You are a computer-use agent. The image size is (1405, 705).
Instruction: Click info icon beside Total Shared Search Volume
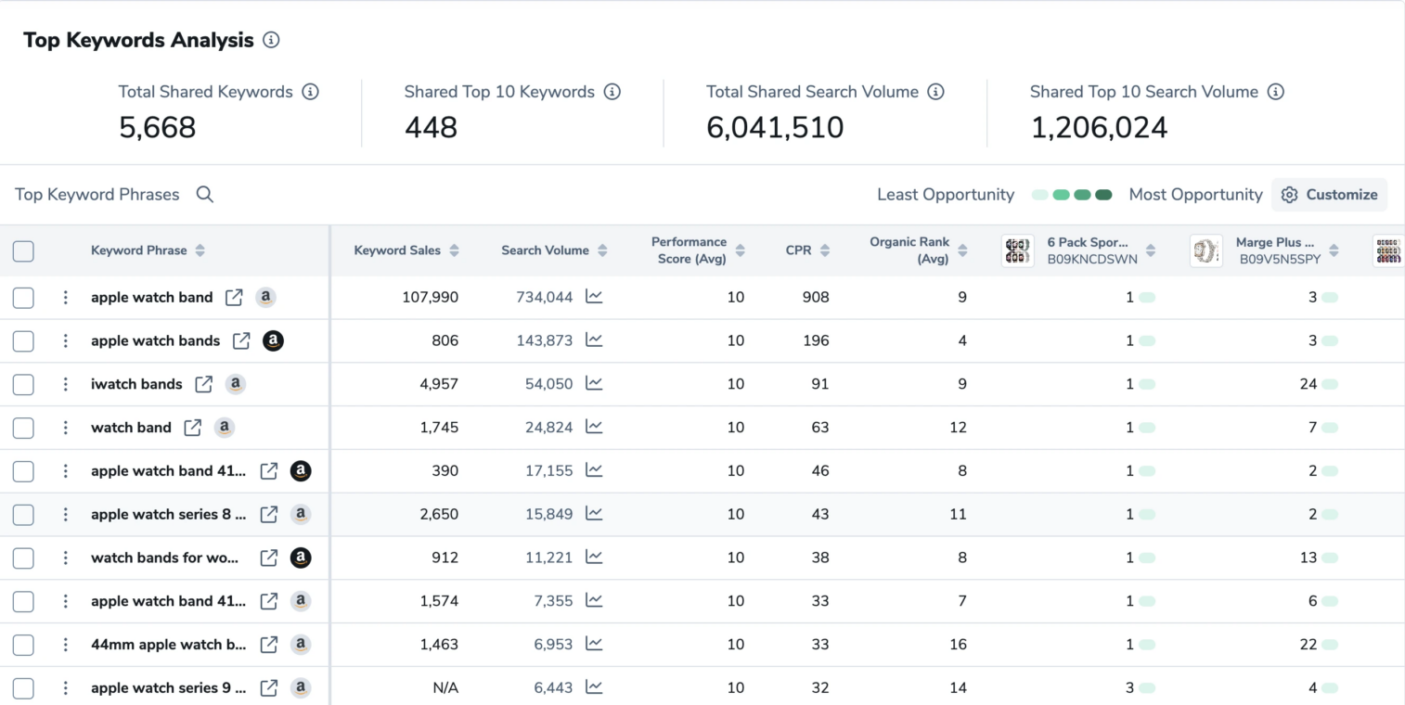click(936, 92)
